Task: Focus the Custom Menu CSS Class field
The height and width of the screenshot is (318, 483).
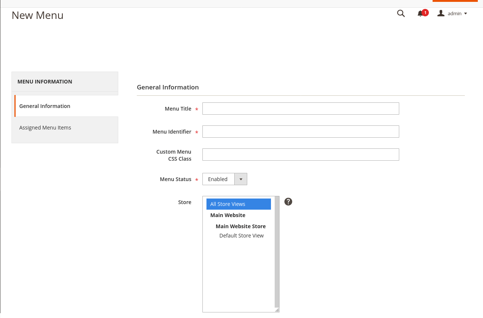Action: pos(301,155)
